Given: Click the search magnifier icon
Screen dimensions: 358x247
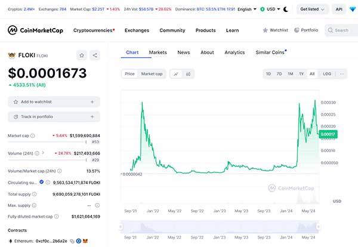Looking at the screenshot, I should pos(330,30).
